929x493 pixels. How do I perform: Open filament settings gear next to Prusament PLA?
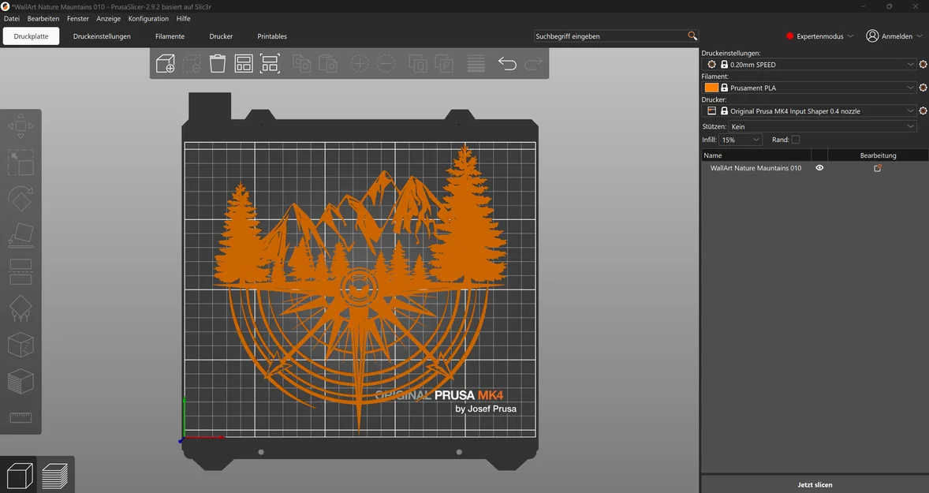click(923, 87)
